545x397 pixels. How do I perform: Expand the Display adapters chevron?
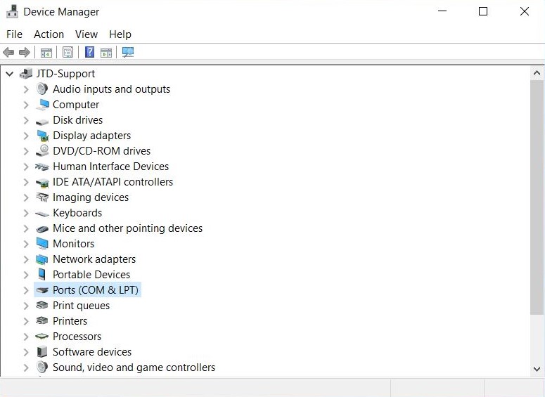26,136
